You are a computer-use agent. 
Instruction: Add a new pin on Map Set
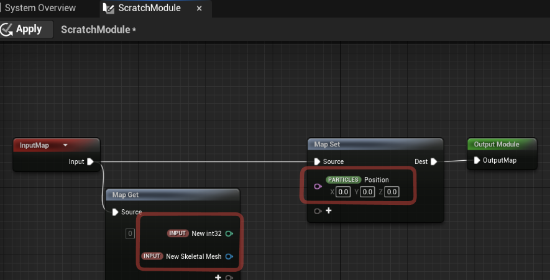point(329,210)
